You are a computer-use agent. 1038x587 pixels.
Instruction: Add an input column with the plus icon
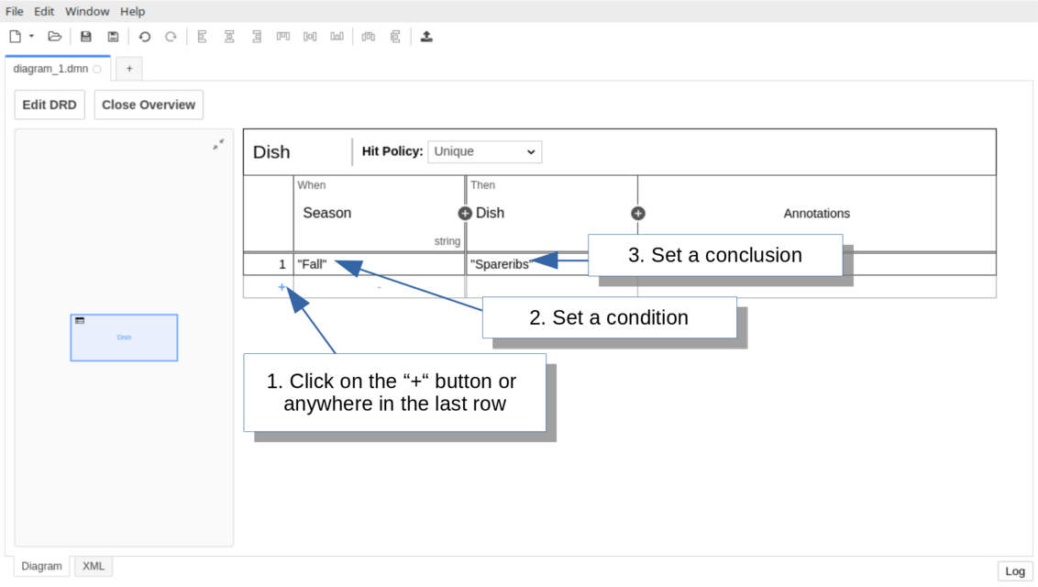pyautogui.click(x=465, y=213)
